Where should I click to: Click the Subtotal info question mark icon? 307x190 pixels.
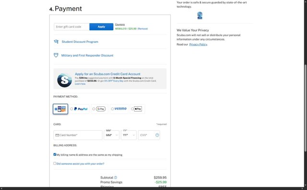click(116, 177)
